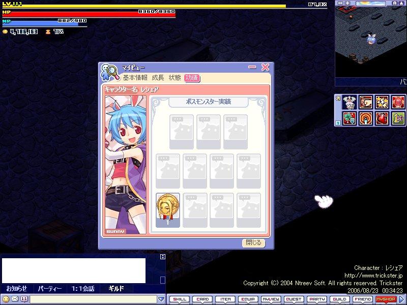Click the blue MP bar

click(x=44, y=22)
